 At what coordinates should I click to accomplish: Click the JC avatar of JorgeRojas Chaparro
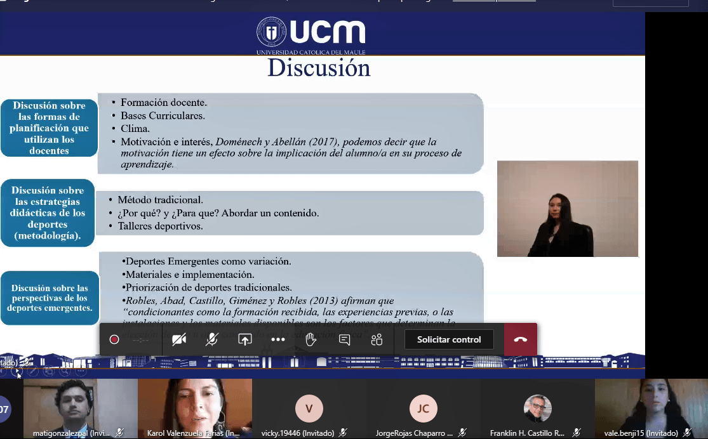423,409
